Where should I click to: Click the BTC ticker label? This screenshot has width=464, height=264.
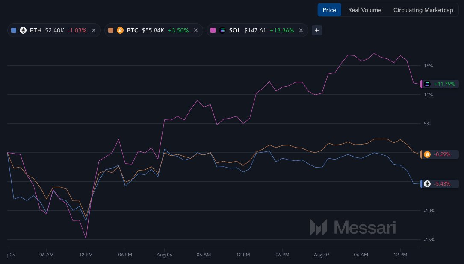click(x=133, y=30)
